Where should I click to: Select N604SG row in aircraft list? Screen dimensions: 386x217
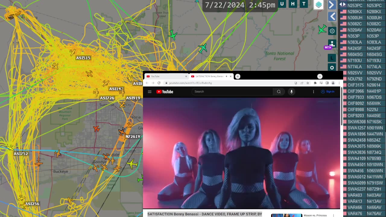pos(363,55)
